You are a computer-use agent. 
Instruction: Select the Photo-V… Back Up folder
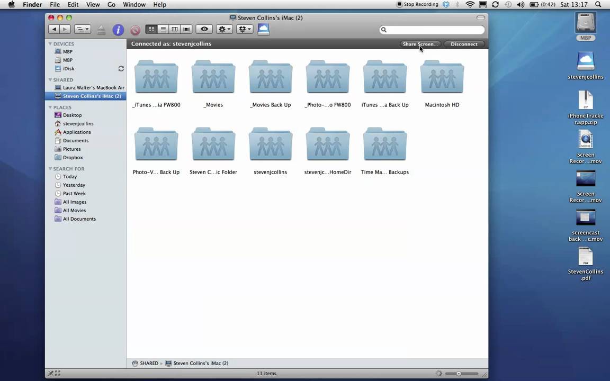click(156, 144)
